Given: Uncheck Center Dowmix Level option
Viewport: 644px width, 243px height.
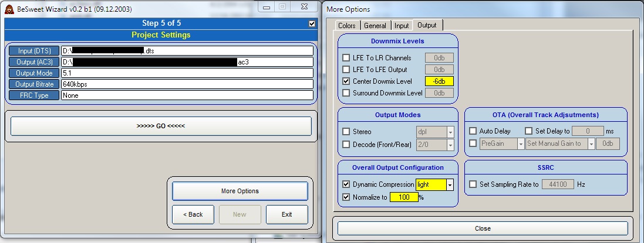Looking at the screenshot, I should pyautogui.click(x=346, y=81).
